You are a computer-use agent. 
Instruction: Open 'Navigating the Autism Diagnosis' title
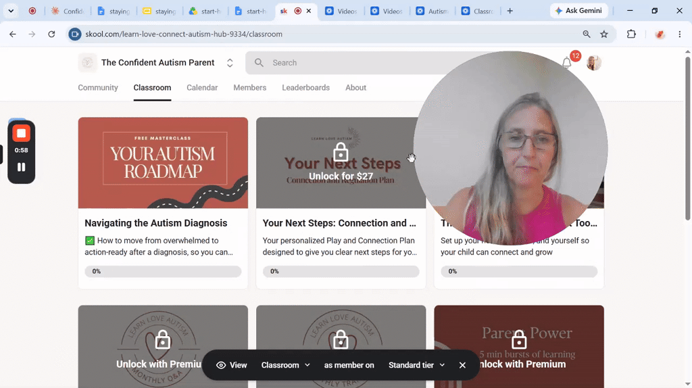click(156, 223)
